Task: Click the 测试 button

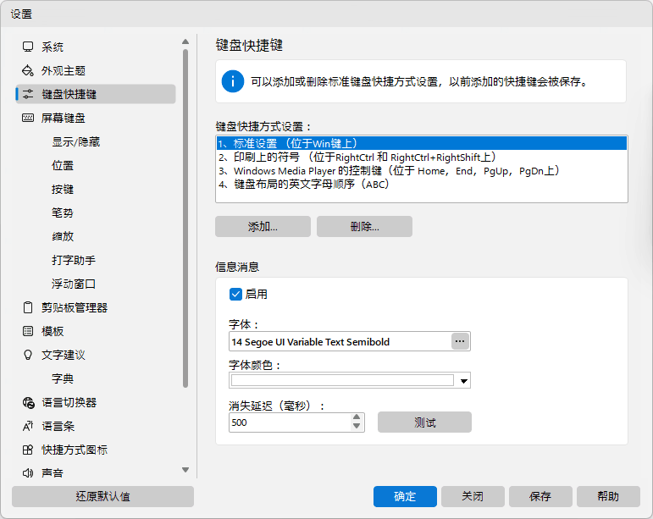Action: tap(424, 422)
